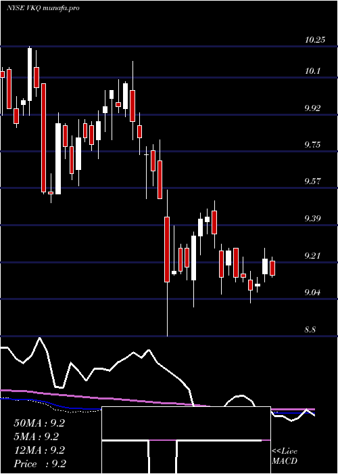
Task: Click the 50MA : 9.2 readout
Action: coord(39,423)
